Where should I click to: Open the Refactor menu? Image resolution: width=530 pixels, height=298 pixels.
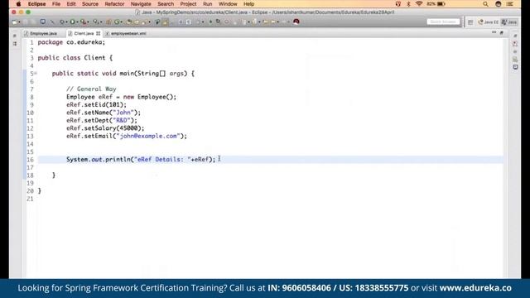point(114,4)
